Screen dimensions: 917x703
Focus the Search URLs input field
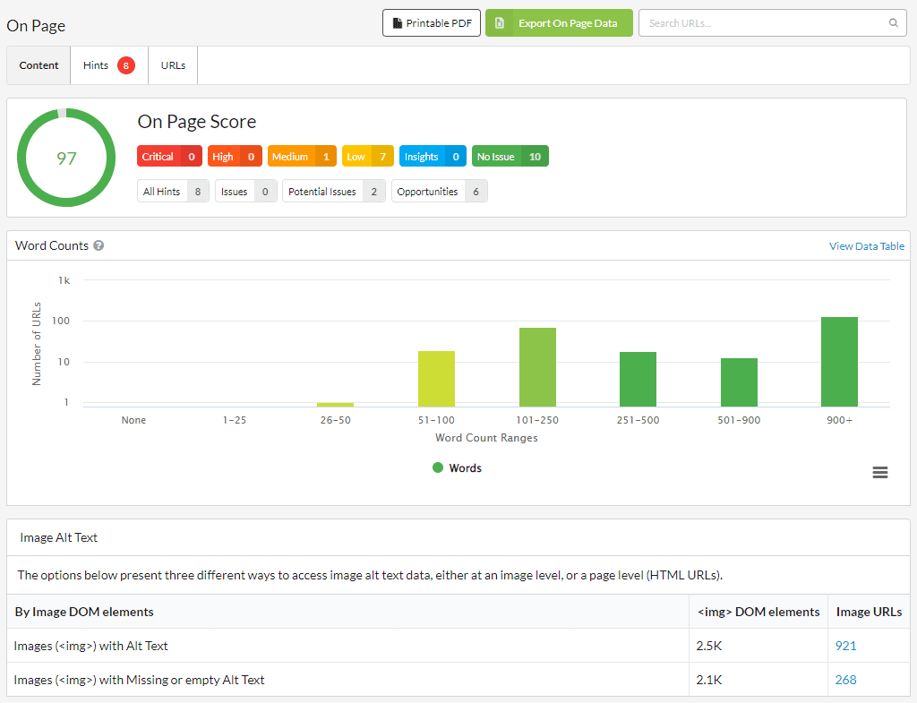pyautogui.click(x=773, y=22)
